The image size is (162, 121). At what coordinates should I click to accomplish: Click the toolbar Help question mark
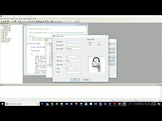(77, 21)
